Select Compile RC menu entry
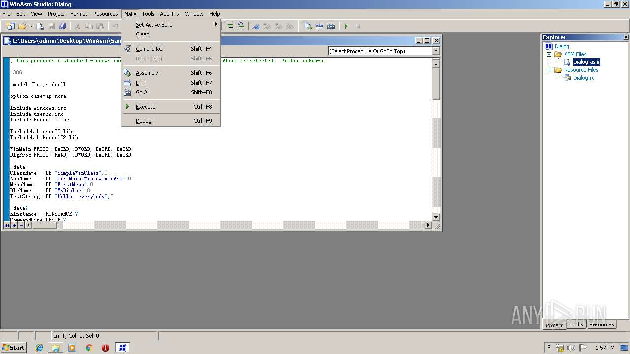This screenshot has height=354, width=630. point(171,49)
